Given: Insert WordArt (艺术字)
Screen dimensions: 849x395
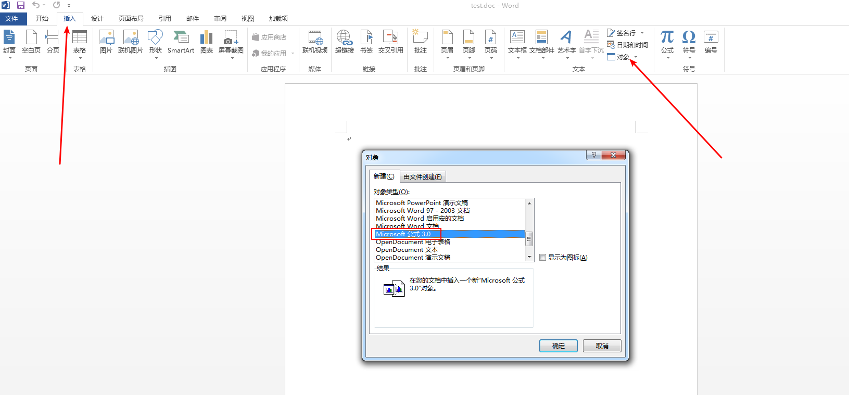Looking at the screenshot, I should pyautogui.click(x=567, y=44).
